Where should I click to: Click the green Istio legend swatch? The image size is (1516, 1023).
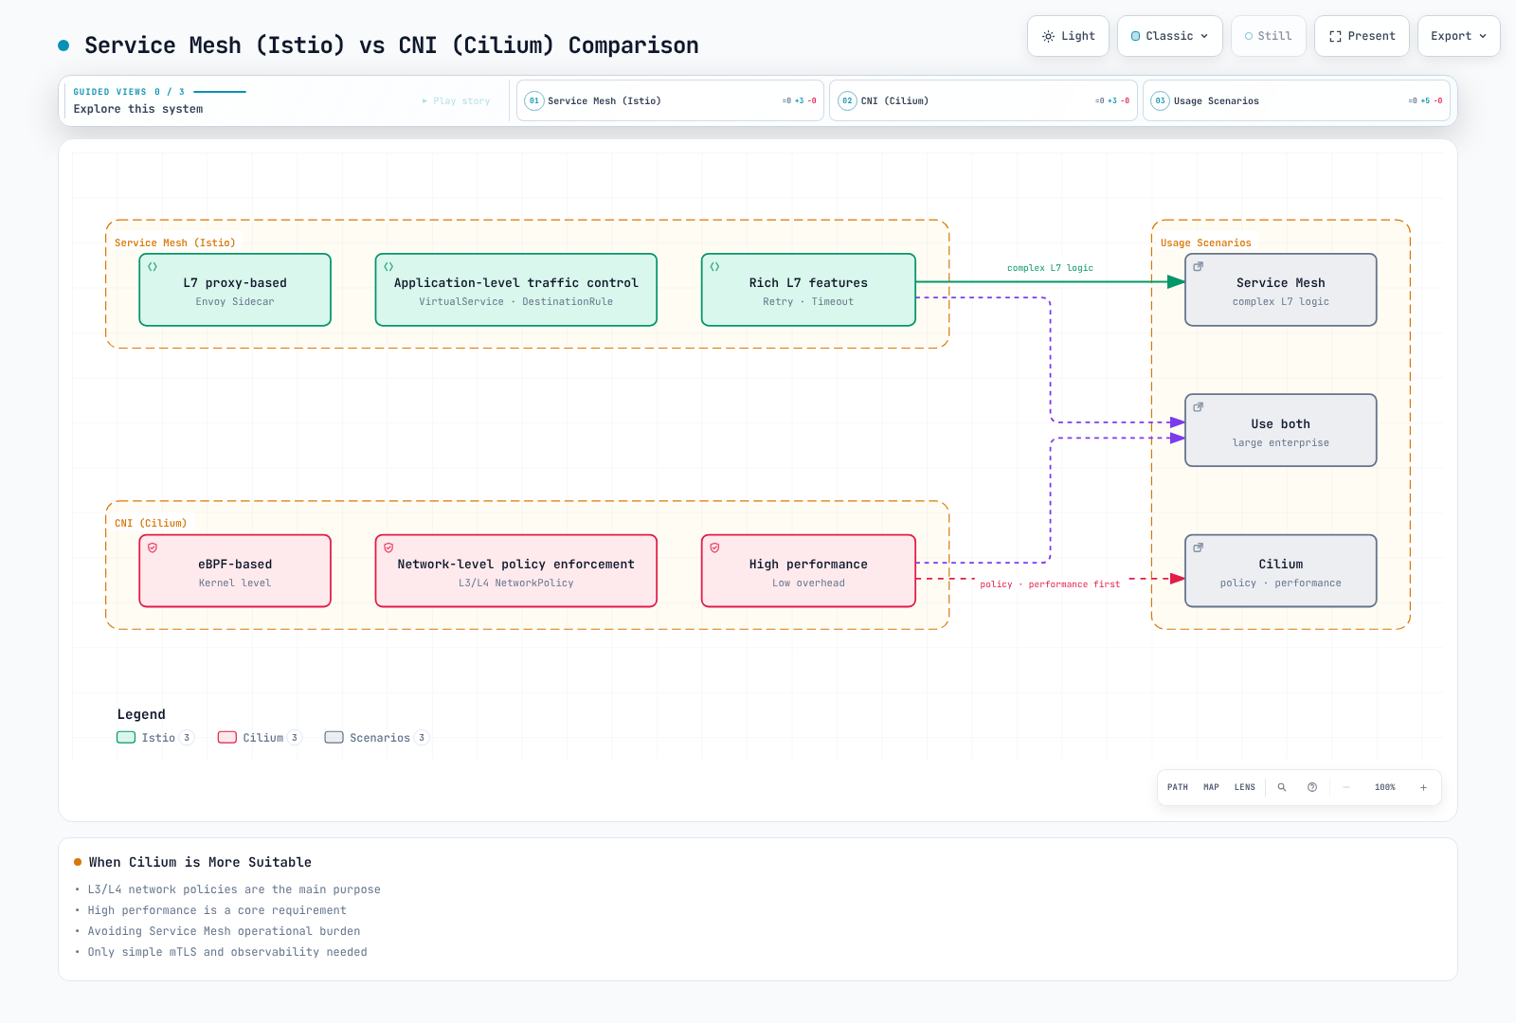[126, 738]
